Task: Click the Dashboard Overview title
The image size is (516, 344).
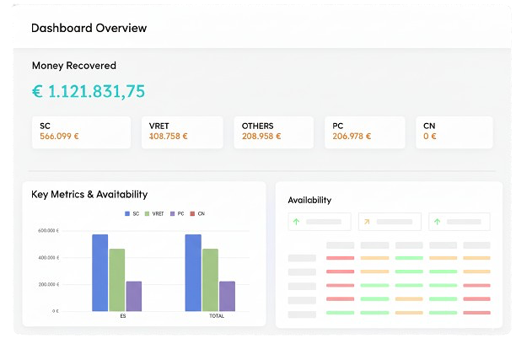Action: click(89, 28)
